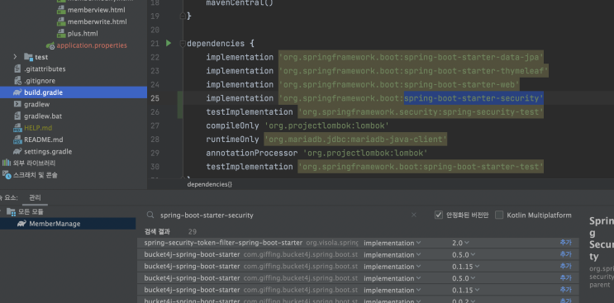The image size is (614, 303).
Task: Click the gradlew script file icon
Action: (17, 104)
